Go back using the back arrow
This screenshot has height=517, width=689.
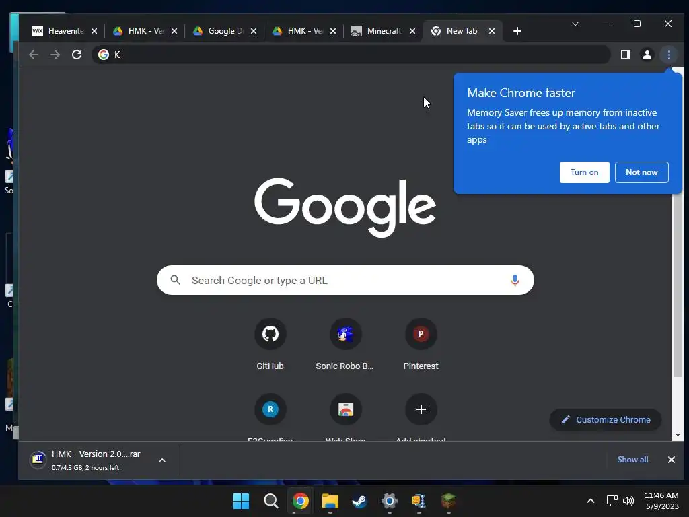(34, 55)
